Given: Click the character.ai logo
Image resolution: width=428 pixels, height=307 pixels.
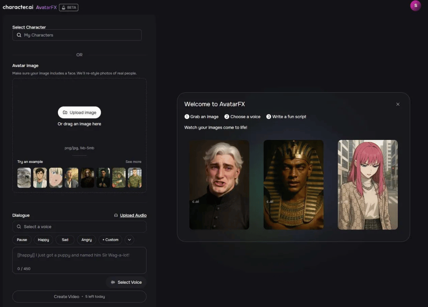Looking at the screenshot, I should (x=18, y=7).
